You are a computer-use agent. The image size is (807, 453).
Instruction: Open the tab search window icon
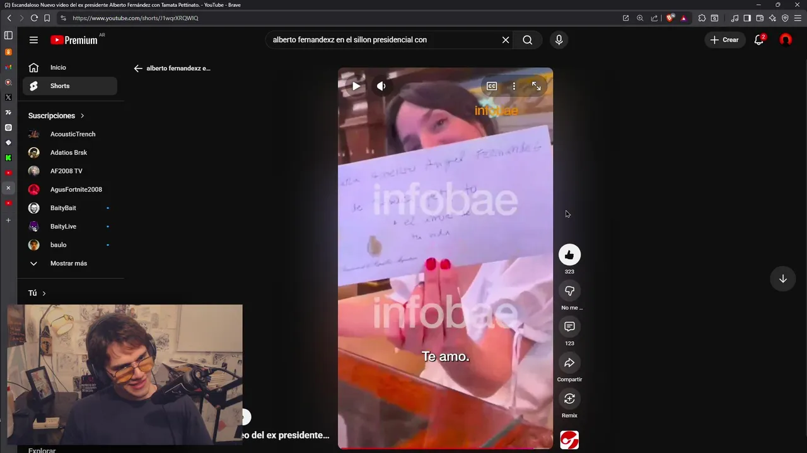714,18
